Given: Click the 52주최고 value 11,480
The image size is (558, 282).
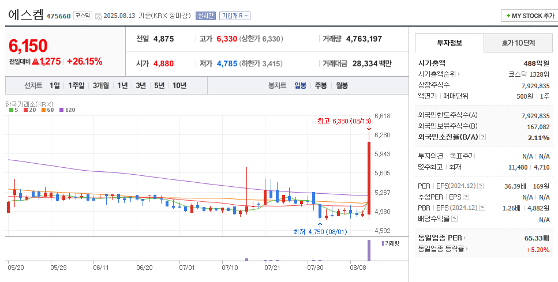Looking at the screenshot, I should tap(519, 167).
